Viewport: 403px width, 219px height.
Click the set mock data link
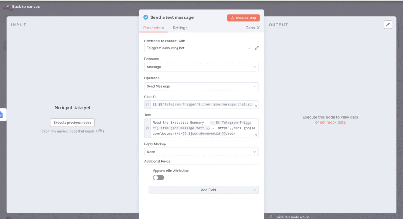point(333,123)
